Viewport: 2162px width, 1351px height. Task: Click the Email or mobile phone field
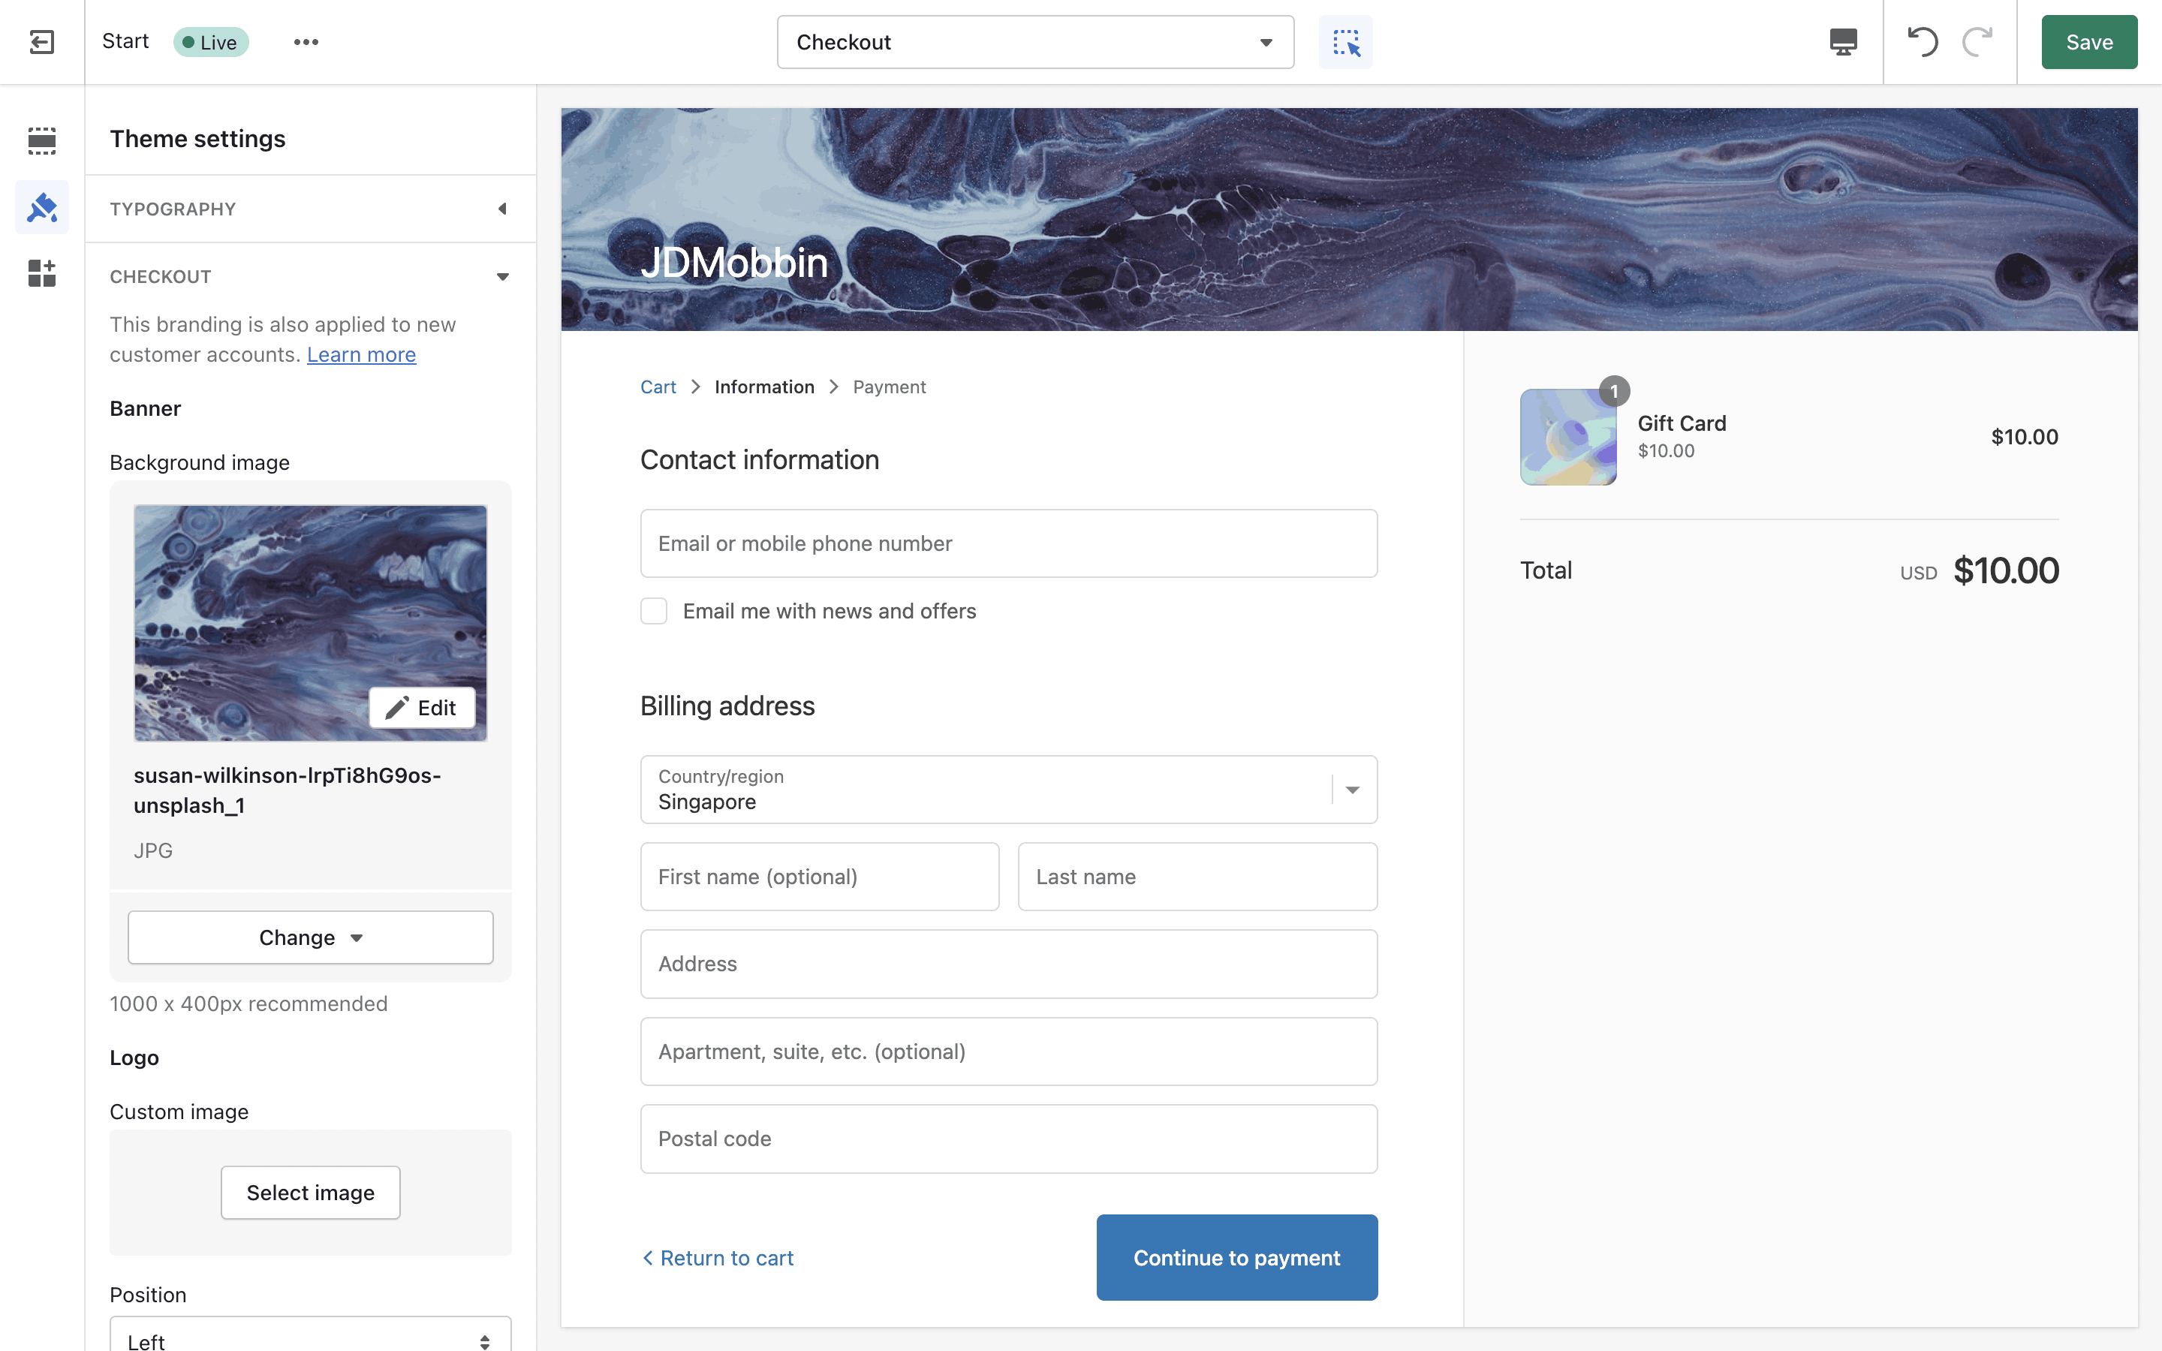1007,543
